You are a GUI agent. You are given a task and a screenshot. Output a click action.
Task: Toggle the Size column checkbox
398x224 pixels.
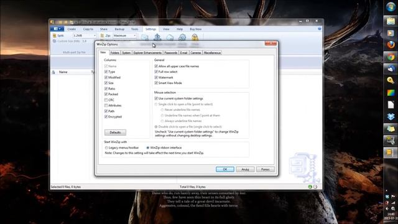[106, 83]
